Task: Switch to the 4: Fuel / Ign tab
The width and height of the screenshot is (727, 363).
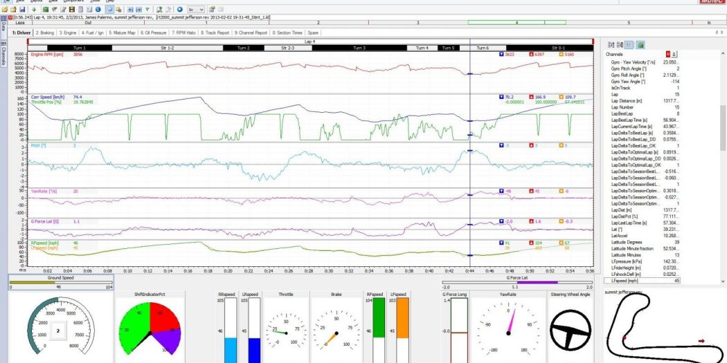Action: coord(93,33)
